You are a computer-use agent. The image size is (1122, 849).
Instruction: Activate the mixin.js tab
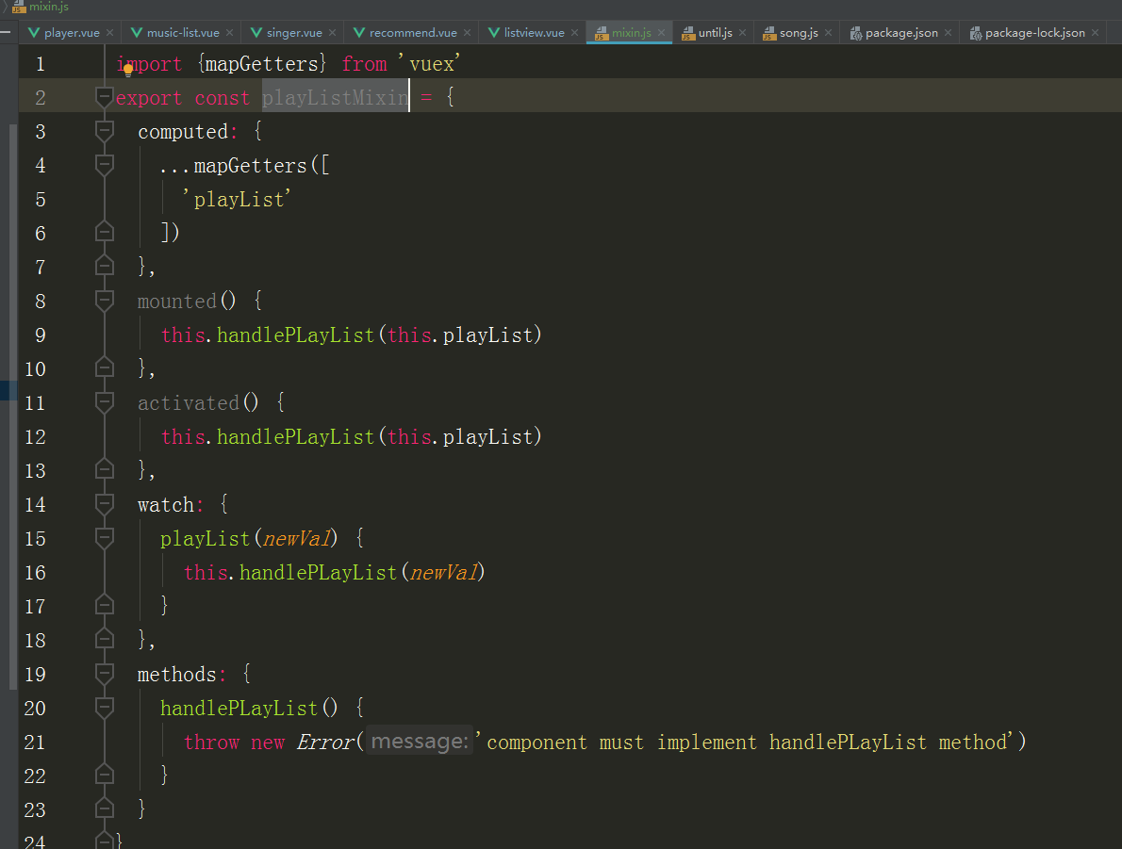pyautogui.click(x=631, y=33)
